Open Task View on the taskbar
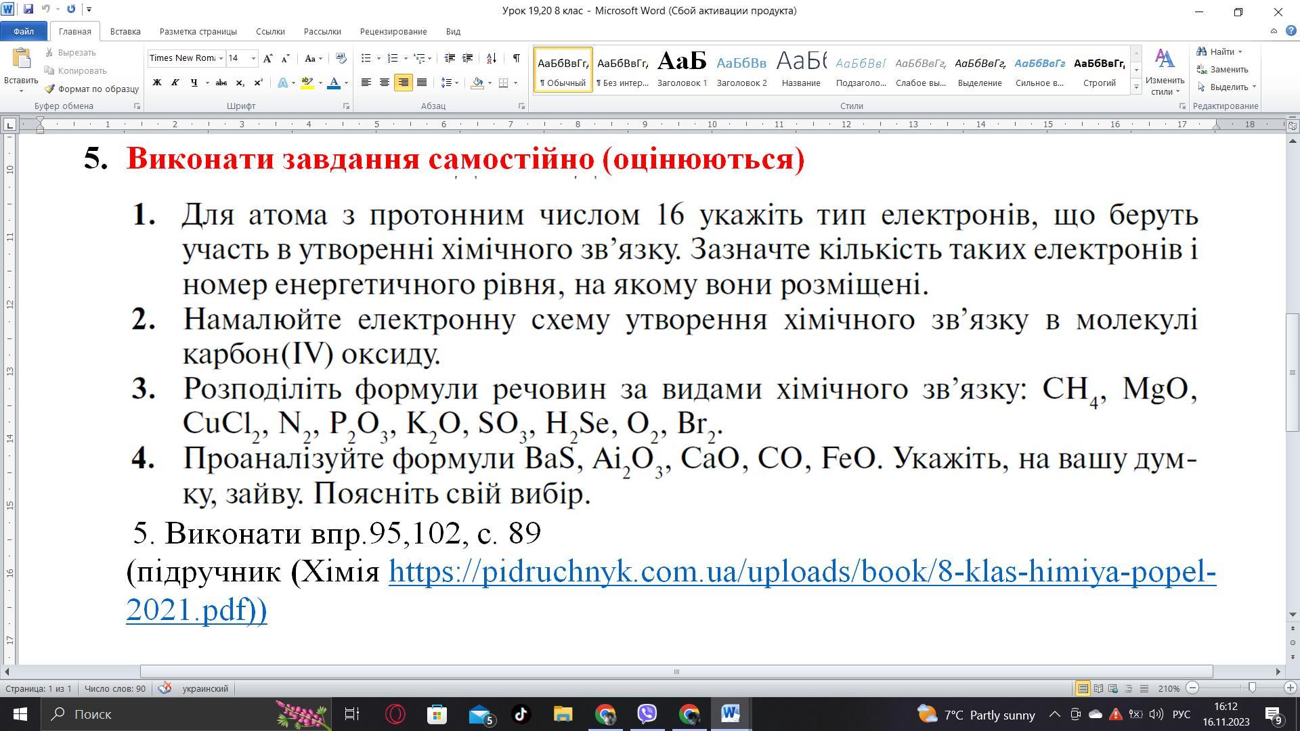The height and width of the screenshot is (731, 1300). [353, 714]
